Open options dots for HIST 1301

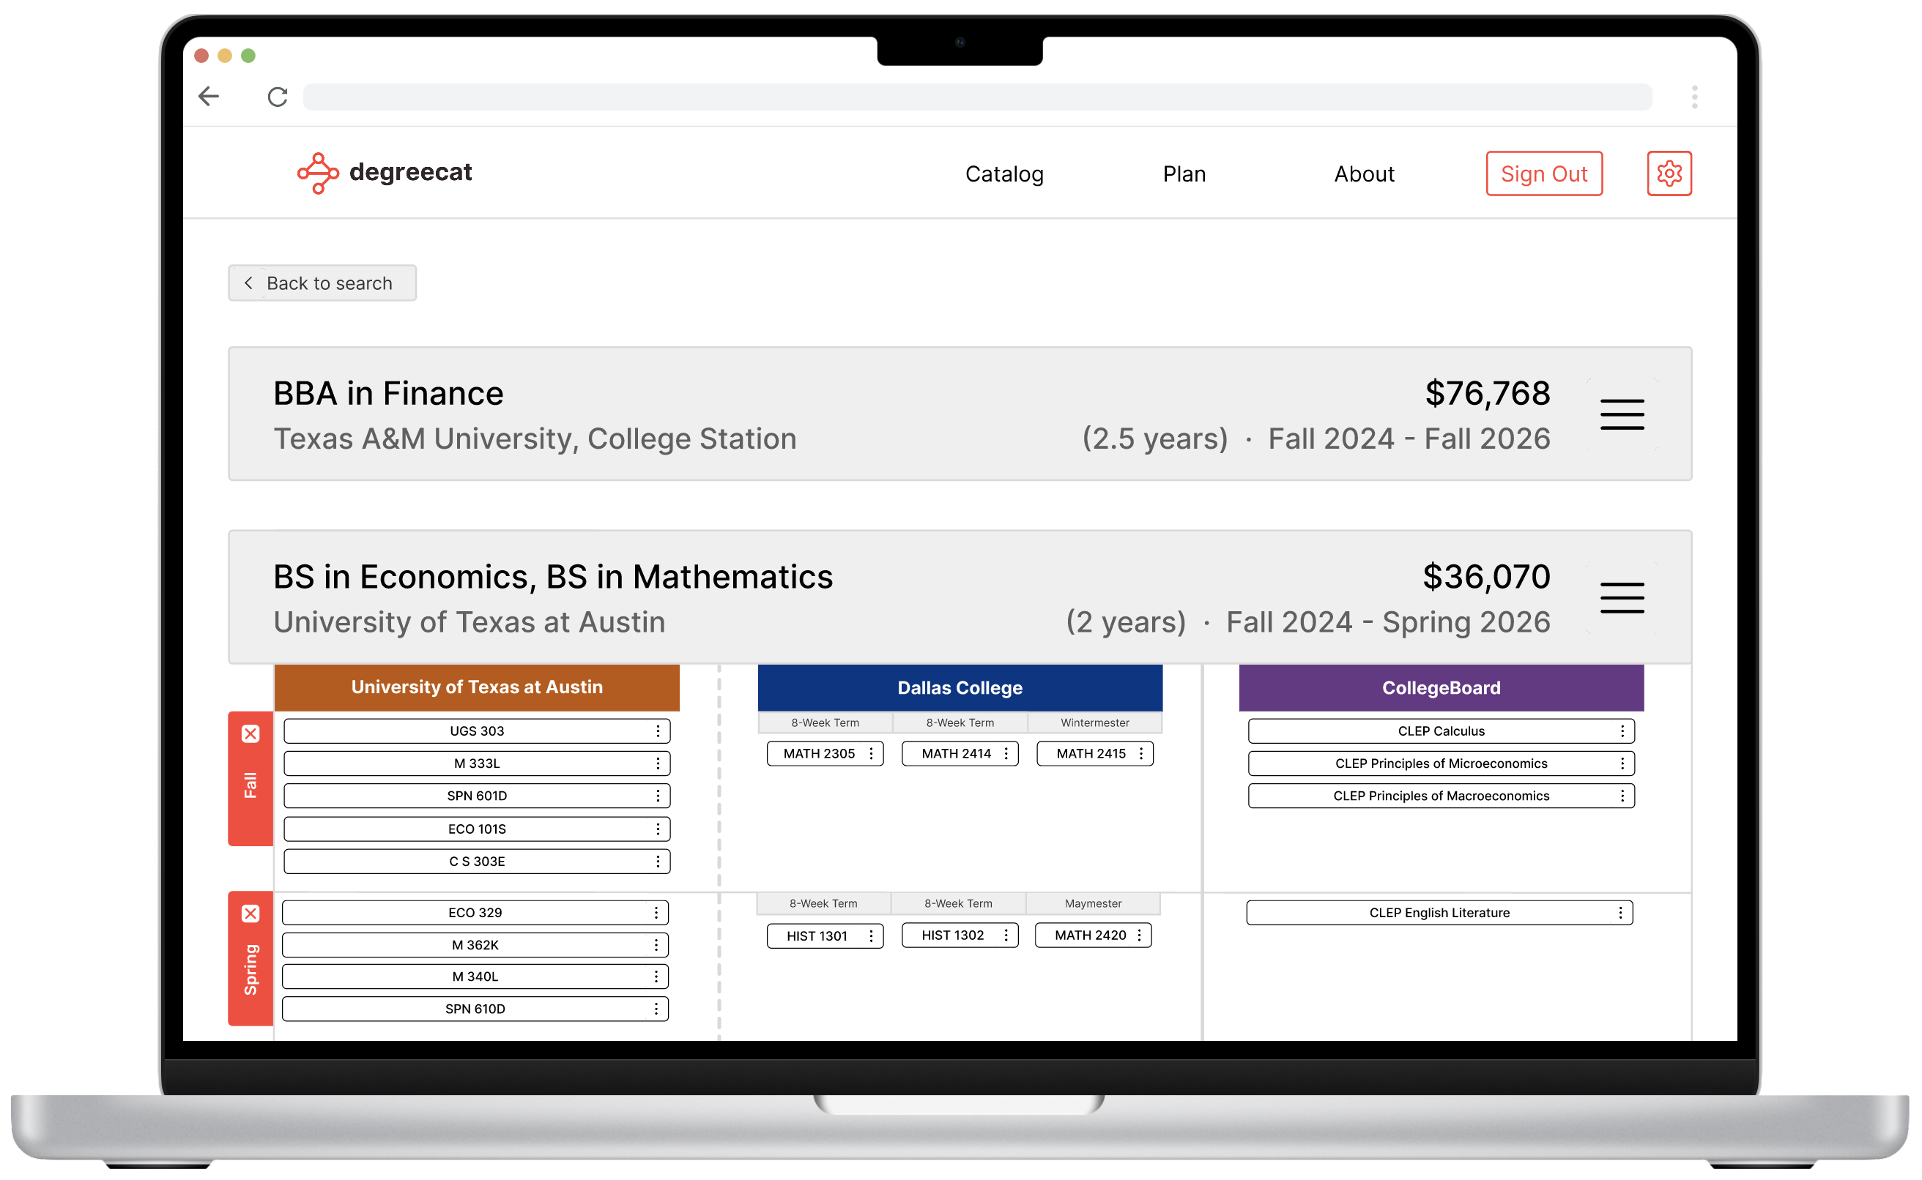click(x=871, y=936)
